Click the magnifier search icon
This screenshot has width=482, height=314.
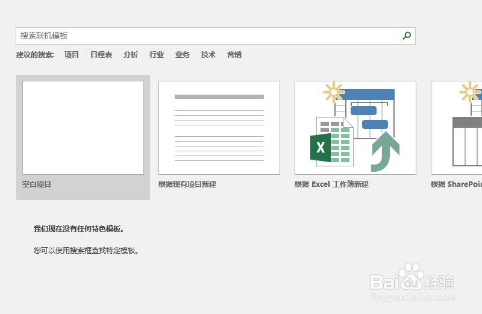407,36
